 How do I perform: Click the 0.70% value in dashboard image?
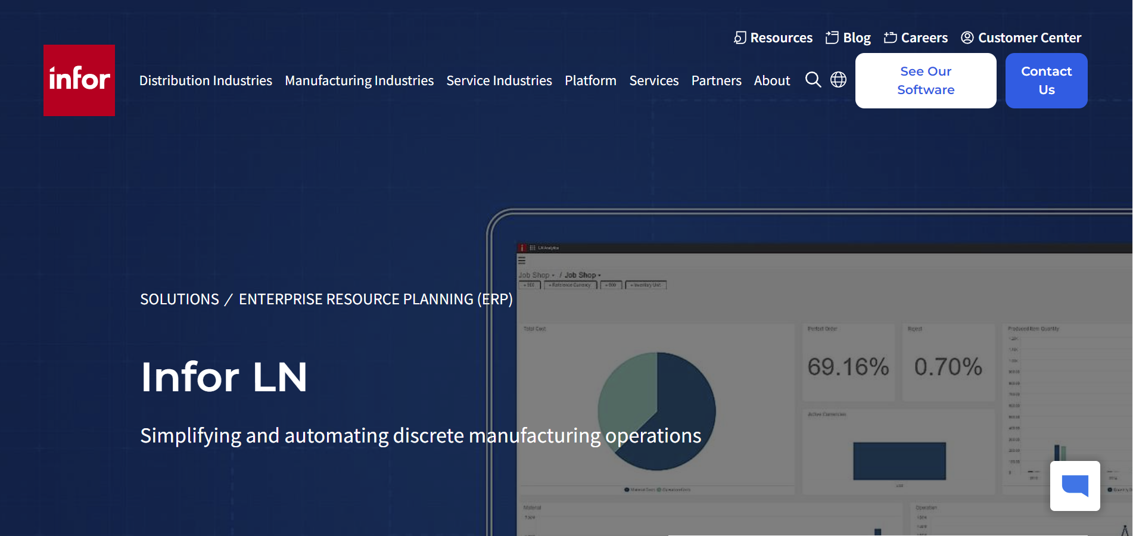click(x=948, y=367)
